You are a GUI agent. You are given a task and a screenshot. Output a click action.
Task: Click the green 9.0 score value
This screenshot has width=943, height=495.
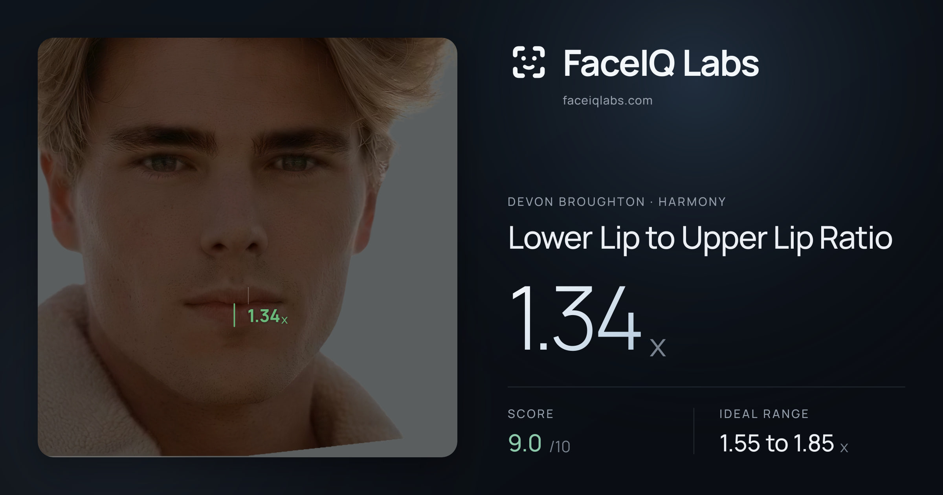click(525, 443)
